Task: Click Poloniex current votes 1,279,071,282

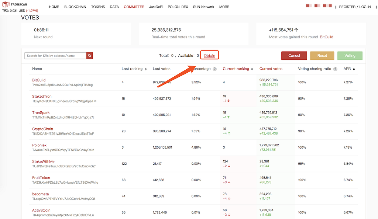Action: (x=269, y=145)
